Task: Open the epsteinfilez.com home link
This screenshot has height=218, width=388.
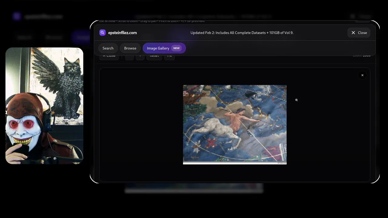Action: [122, 33]
